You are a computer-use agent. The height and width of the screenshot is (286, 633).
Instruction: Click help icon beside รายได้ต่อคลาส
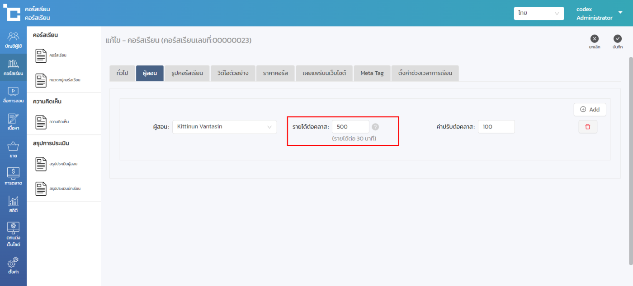[x=375, y=127]
